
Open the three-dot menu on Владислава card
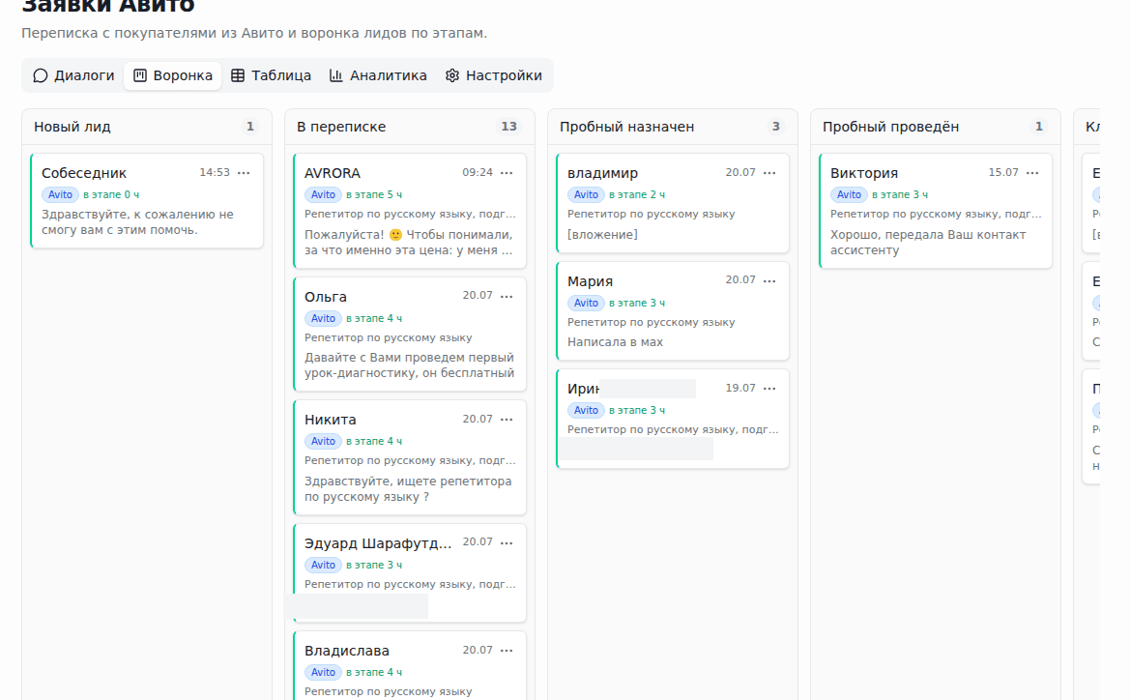(507, 650)
